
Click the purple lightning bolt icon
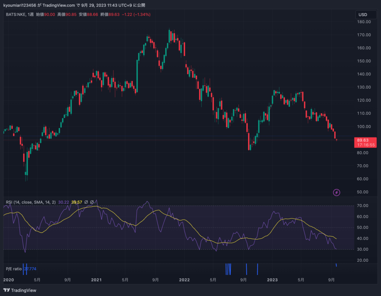[336, 192]
